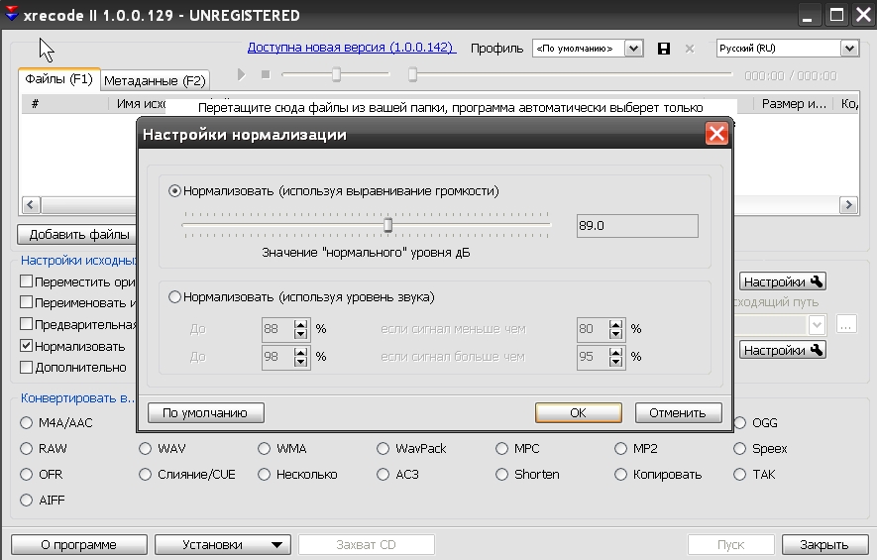Confirm dialog with OK button

pos(579,413)
